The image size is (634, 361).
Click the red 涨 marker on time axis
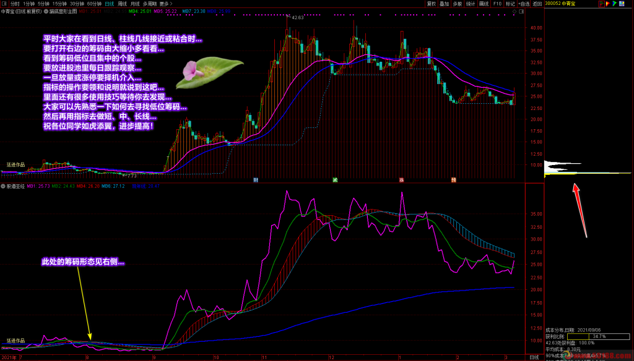(401, 180)
